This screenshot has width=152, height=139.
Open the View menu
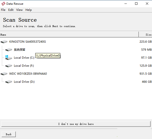click(20, 10)
